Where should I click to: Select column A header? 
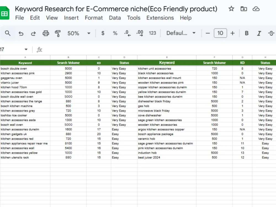tap(25, 57)
